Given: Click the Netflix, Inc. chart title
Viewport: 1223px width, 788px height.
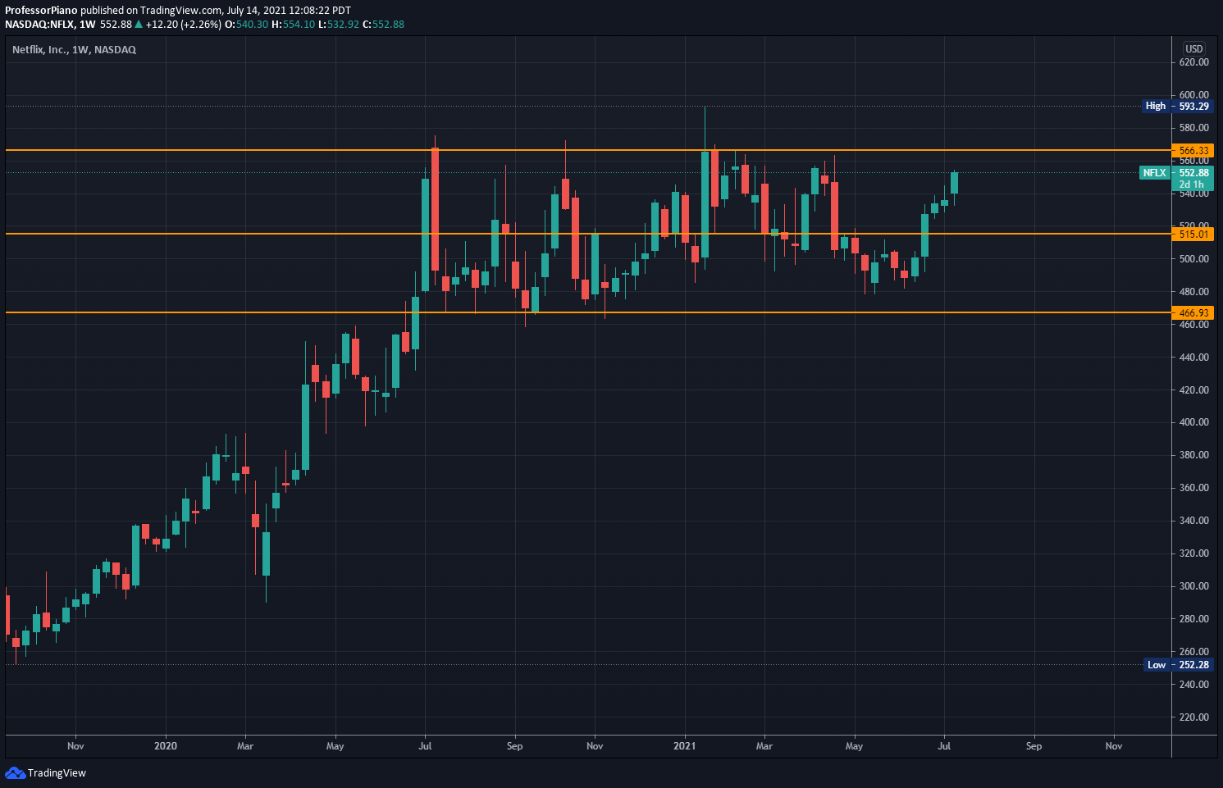Looking at the screenshot, I should tap(74, 50).
